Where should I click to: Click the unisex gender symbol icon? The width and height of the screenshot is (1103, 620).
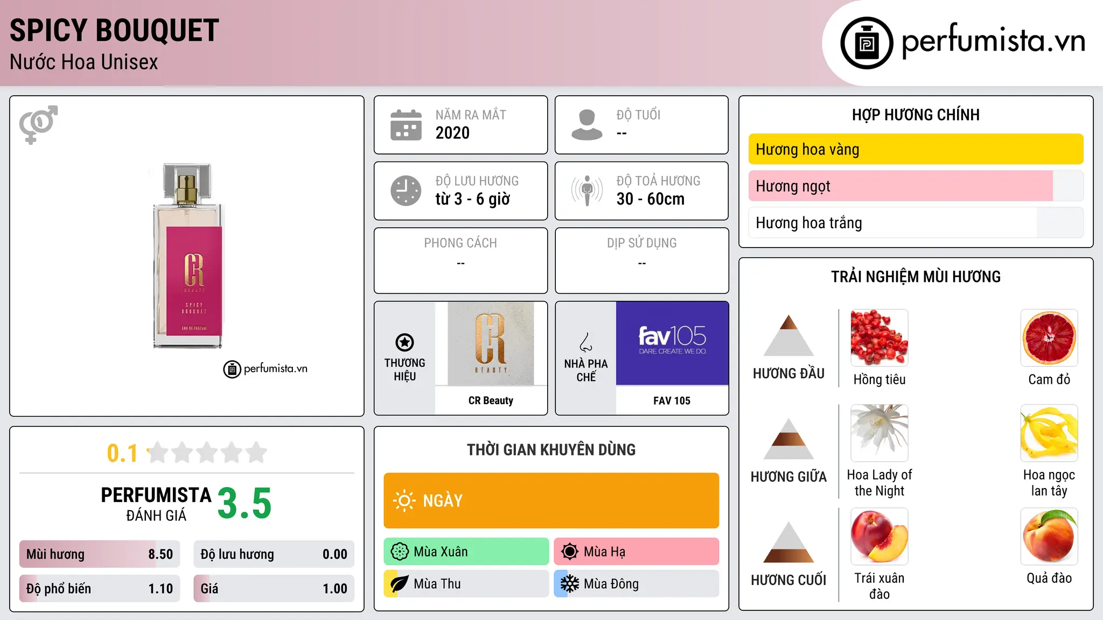coord(38,125)
